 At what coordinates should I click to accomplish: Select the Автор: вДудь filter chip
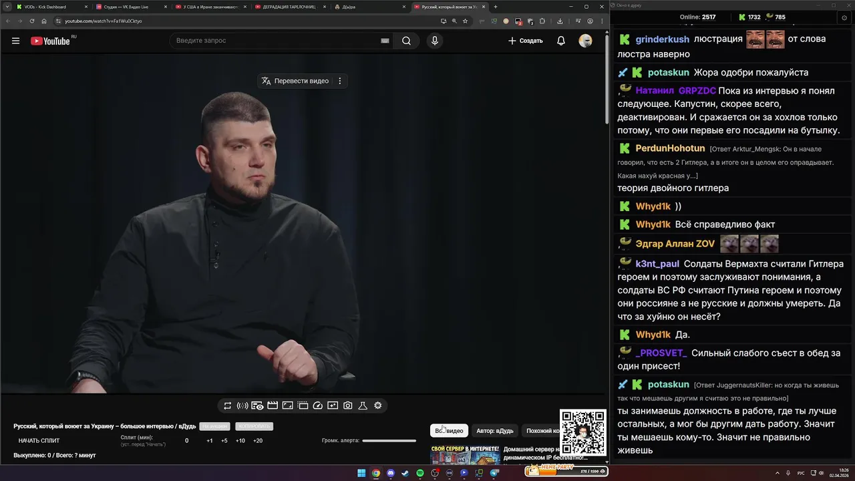495,431
